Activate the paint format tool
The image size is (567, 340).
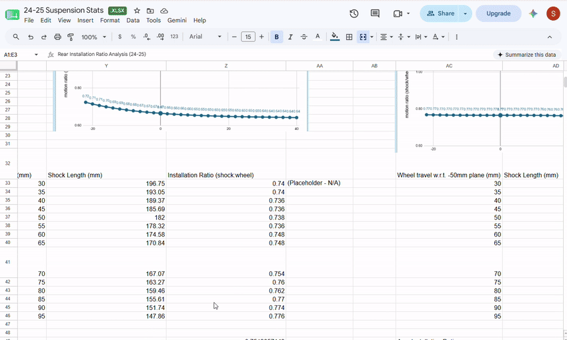pyautogui.click(x=71, y=37)
